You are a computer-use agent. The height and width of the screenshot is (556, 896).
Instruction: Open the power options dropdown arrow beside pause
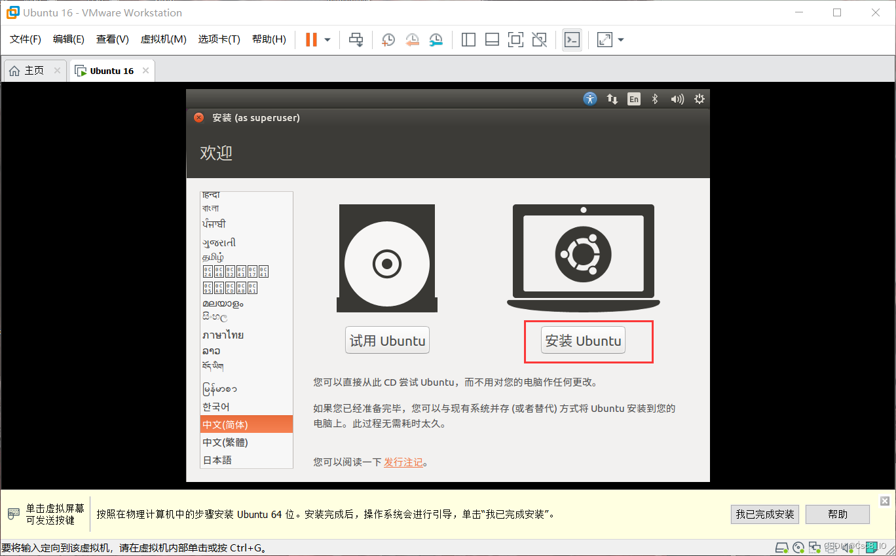pos(327,40)
